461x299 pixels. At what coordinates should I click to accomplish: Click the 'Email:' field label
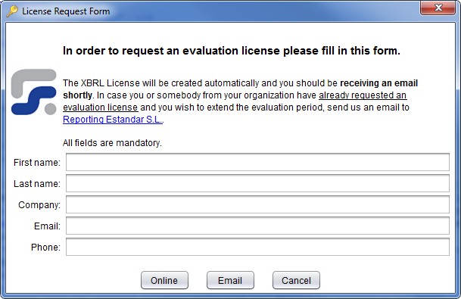[47, 226]
